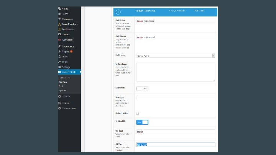The width and height of the screenshot is (276, 155).
Task: Click the Pages icon in the sidebar
Action: (60, 14)
